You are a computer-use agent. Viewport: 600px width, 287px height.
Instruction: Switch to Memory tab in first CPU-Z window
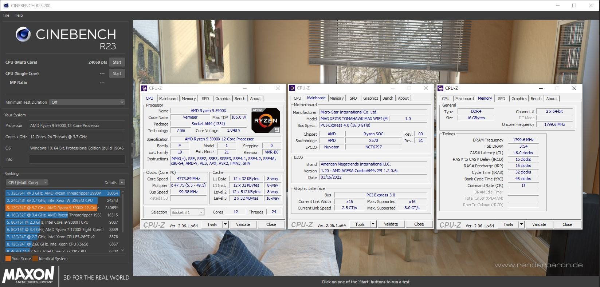coord(189,99)
